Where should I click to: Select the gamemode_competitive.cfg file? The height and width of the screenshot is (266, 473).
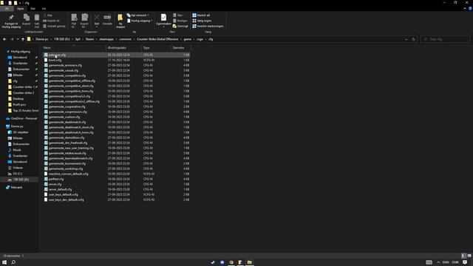click(x=67, y=75)
